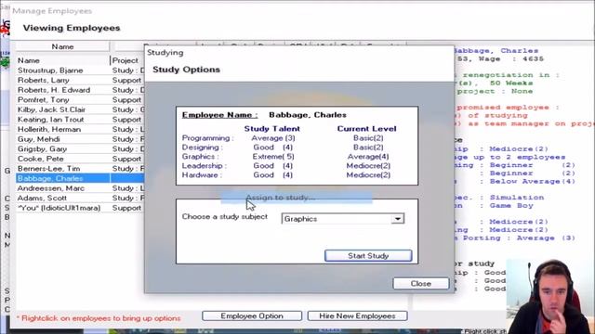The height and width of the screenshot is (334, 595).
Task: Click the Name column header button
Action: pos(62,46)
